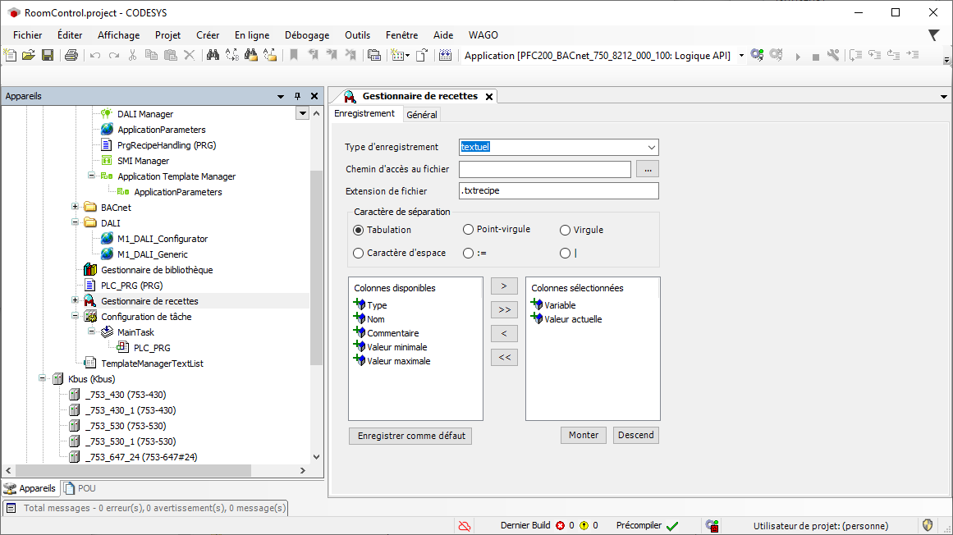
Task: Click Find in files binoculars-folder icon
Action: (x=251, y=55)
